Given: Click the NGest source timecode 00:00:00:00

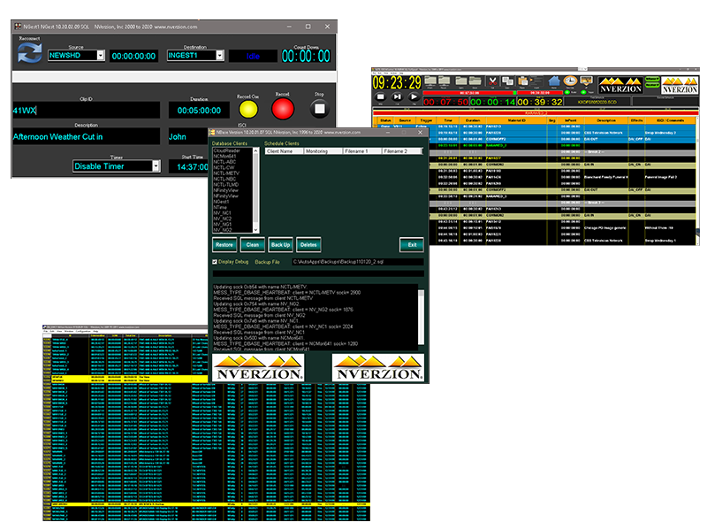Looking at the screenshot, I should [x=133, y=56].
